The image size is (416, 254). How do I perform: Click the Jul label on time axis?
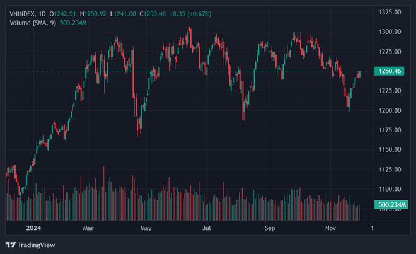[207, 227]
